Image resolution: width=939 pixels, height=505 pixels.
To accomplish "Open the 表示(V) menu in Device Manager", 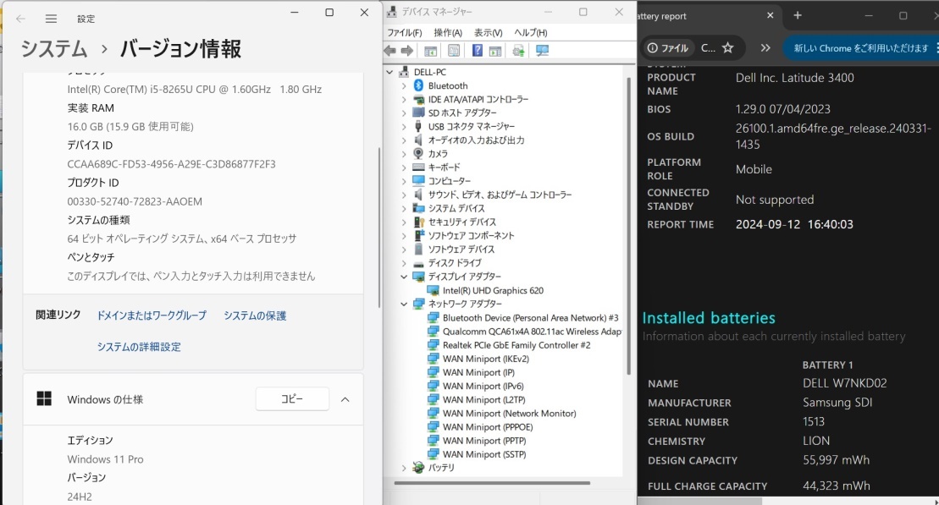I will click(488, 32).
